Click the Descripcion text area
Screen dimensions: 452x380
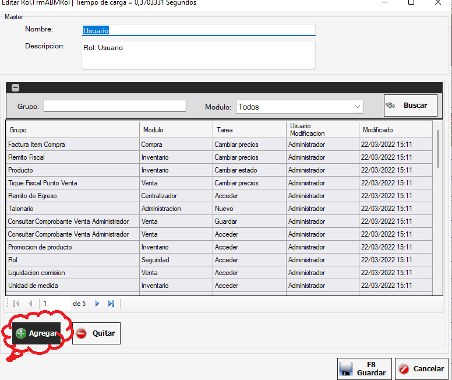[x=198, y=55]
